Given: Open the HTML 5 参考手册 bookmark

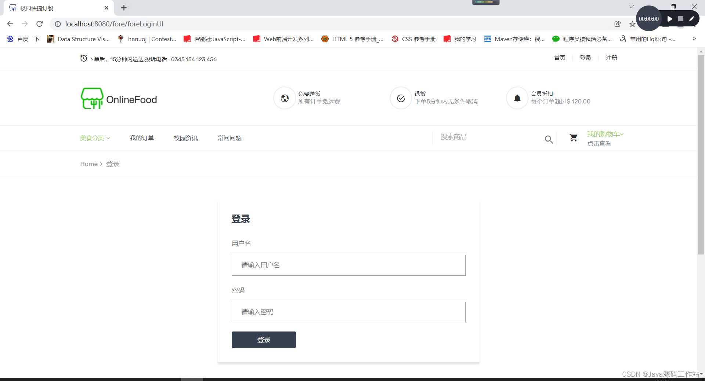Looking at the screenshot, I should coord(352,39).
